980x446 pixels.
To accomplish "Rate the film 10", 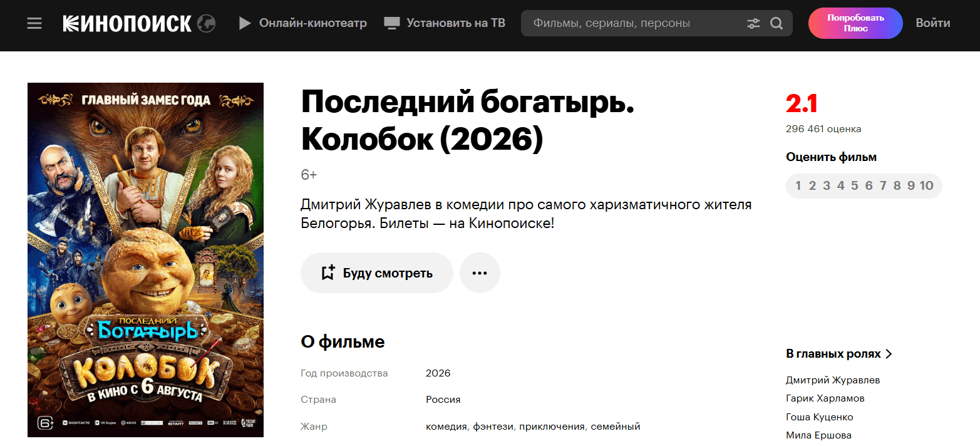I will click(927, 185).
